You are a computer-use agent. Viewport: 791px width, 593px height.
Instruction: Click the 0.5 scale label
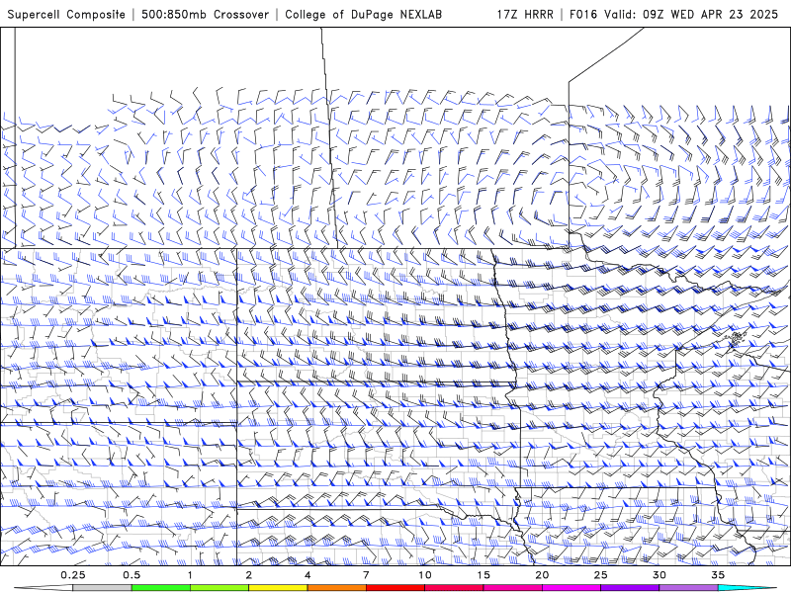pyautogui.click(x=132, y=575)
